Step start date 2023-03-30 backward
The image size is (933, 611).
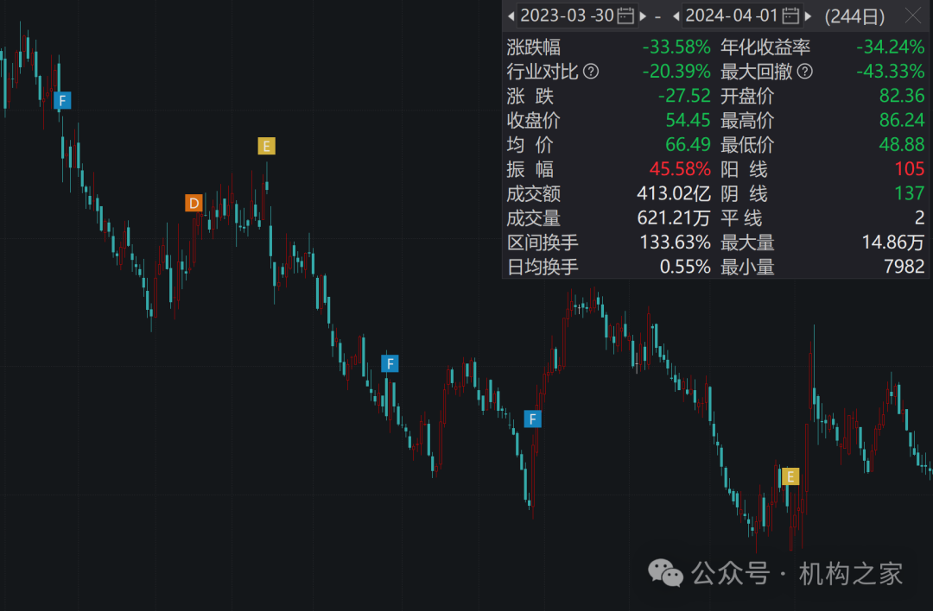point(511,16)
